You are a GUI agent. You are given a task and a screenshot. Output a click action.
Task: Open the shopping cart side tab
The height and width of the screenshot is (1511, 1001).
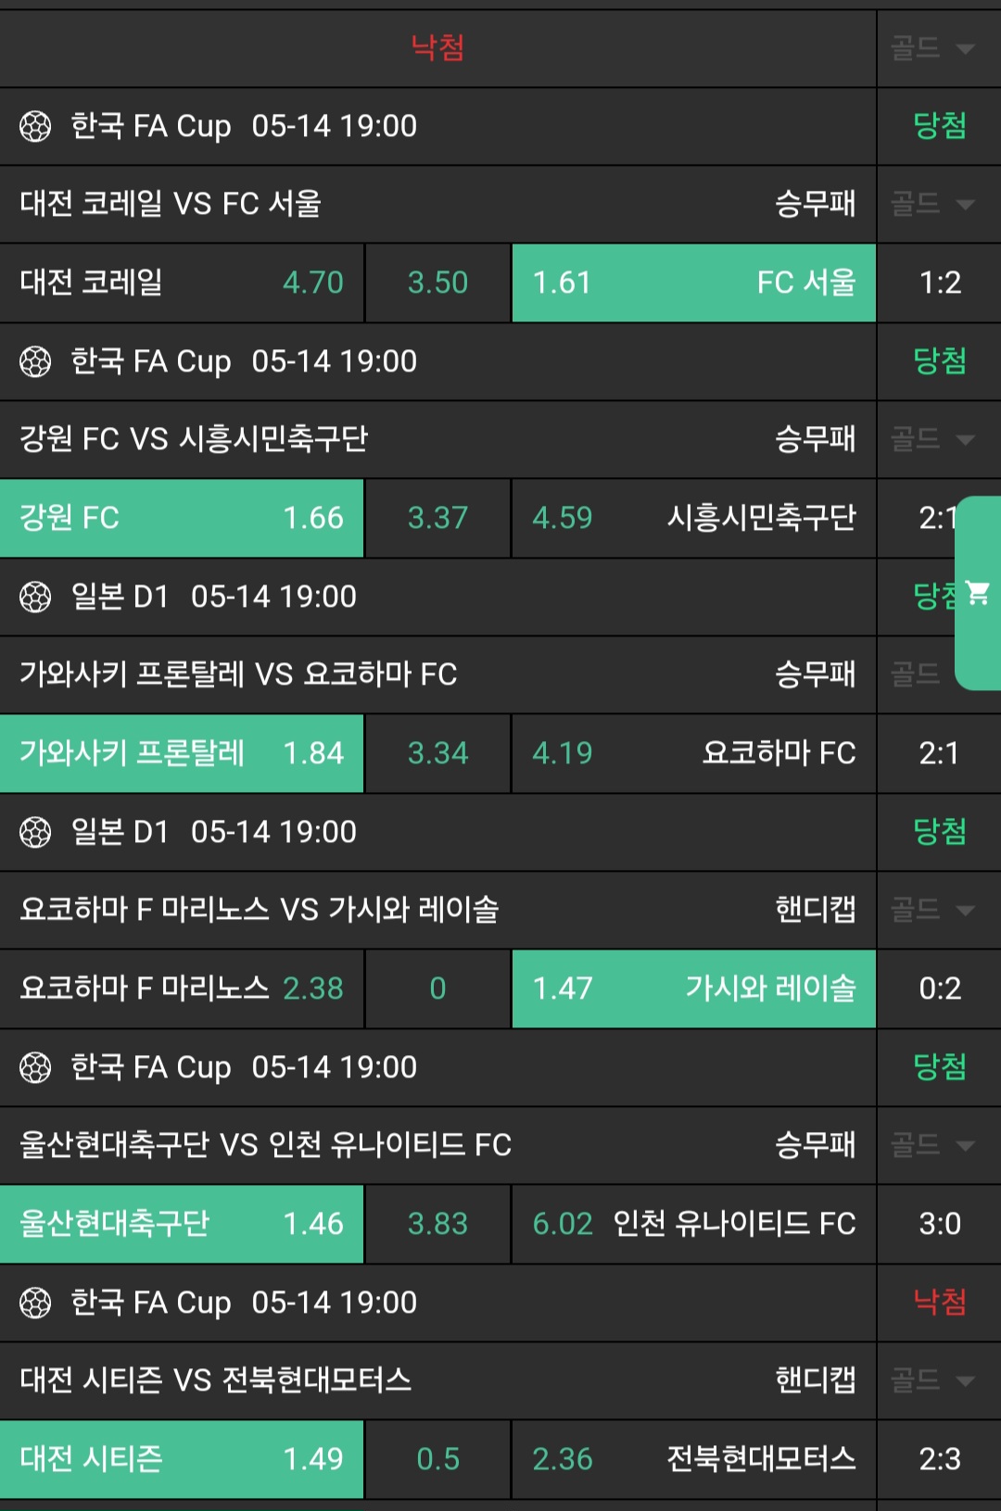pos(978,593)
